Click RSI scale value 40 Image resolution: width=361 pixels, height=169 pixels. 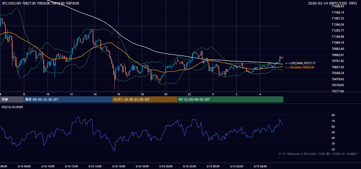(333, 138)
